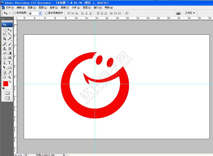Viewport: 213px width, 156px height.
Task: Toggle the 显示变换控件 checkbox
Action: (x=46, y=13)
